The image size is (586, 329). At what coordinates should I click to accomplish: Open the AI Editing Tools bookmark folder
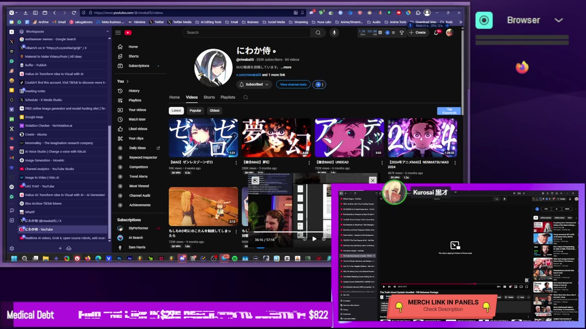(x=208, y=22)
